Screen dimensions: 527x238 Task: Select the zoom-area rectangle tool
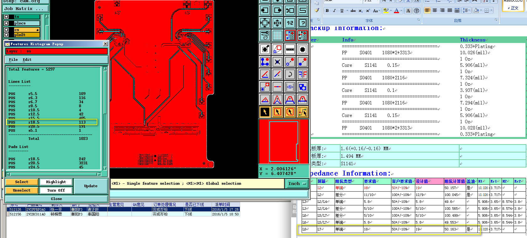(x=277, y=49)
